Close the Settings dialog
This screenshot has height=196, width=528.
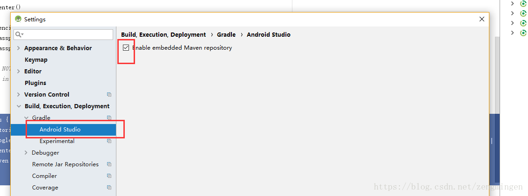coord(482,19)
